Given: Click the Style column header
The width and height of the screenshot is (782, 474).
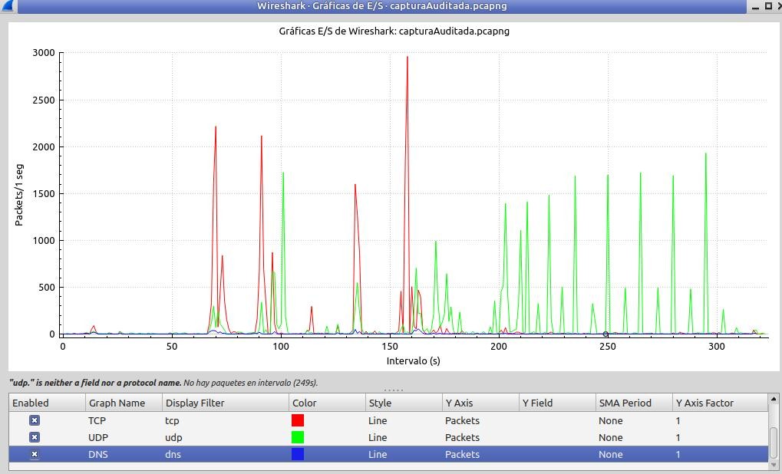Looking at the screenshot, I should pyautogui.click(x=404, y=403).
